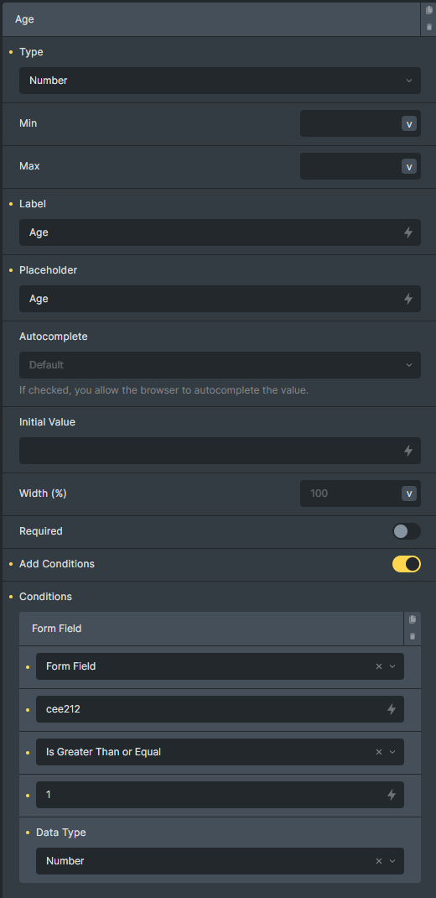436x898 pixels.
Task: Delete the Age field item
Action: [x=429, y=27]
